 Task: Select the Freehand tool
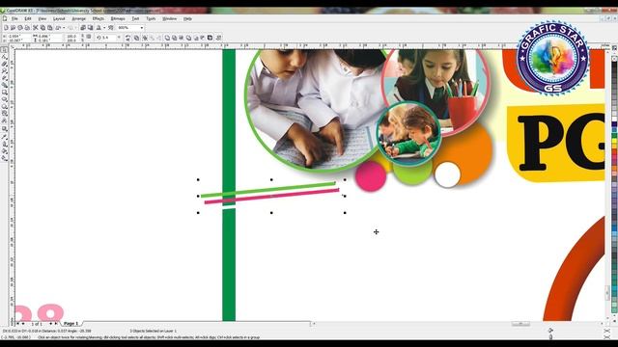[x=4, y=78]
